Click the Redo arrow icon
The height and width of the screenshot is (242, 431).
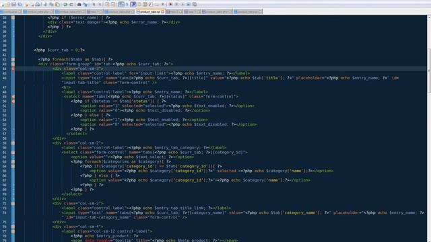(71, 5)
